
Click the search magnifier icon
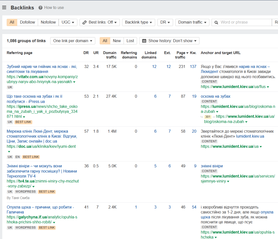(216, 22)
